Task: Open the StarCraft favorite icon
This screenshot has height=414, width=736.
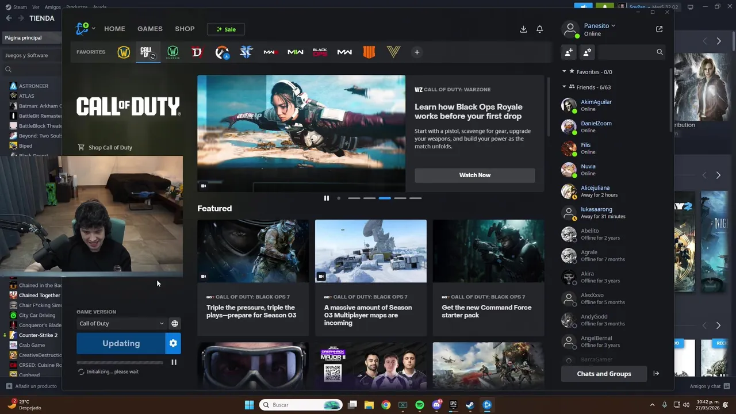Action: [x=246, y=52]
